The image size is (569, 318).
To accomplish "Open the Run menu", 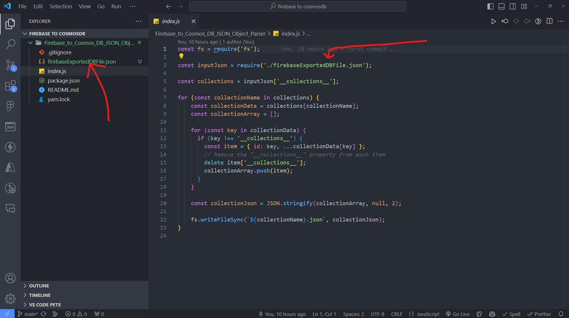I will (x=116, y=6).
